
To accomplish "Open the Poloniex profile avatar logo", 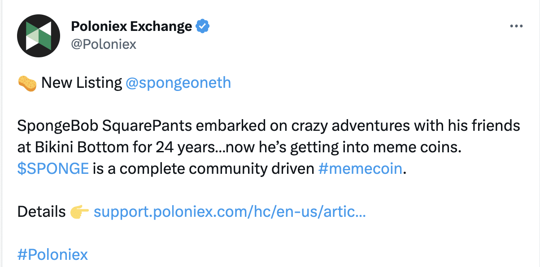I will pos(39,35).
